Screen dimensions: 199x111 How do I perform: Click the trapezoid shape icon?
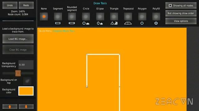(128, 23)
